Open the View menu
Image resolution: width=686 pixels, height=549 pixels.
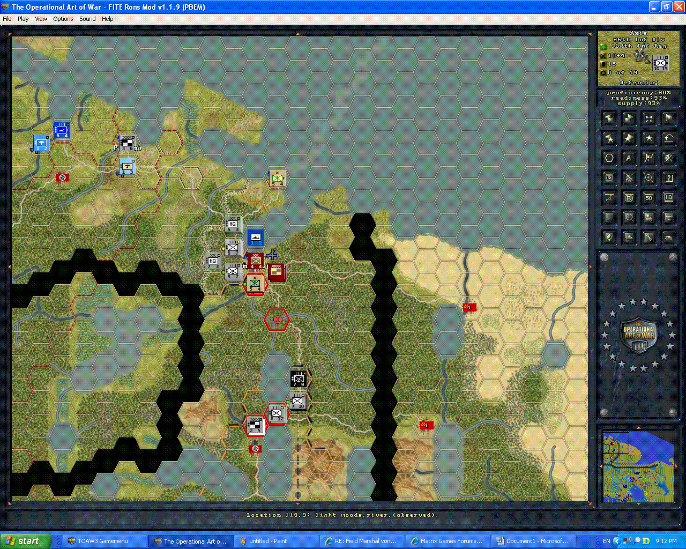(x=41, y=19)
